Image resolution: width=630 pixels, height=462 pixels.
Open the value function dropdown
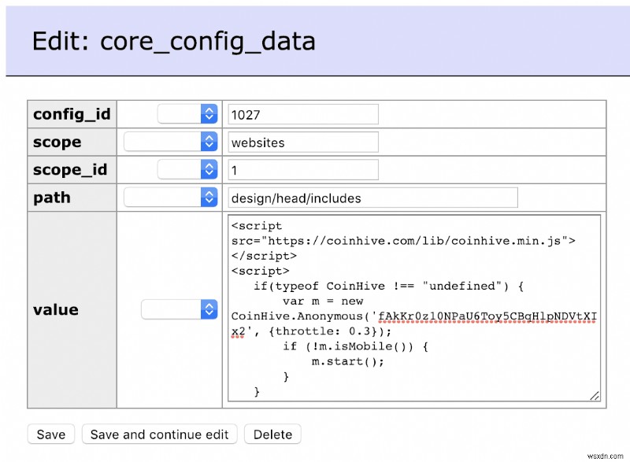coord(180,309)
